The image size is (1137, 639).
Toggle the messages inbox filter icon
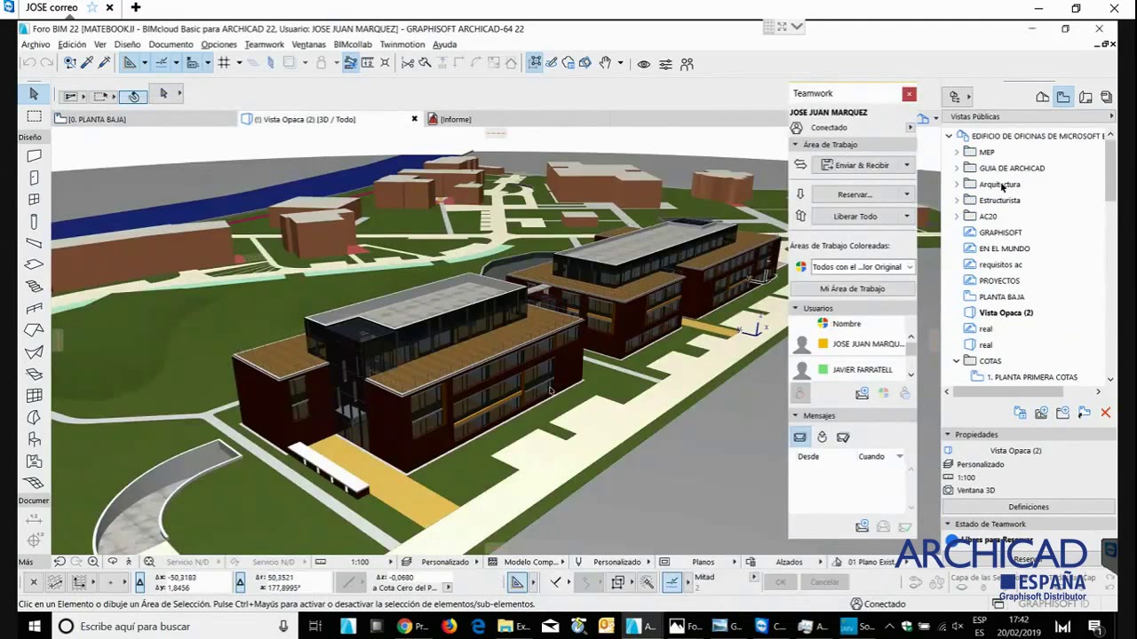click(800, 437)
